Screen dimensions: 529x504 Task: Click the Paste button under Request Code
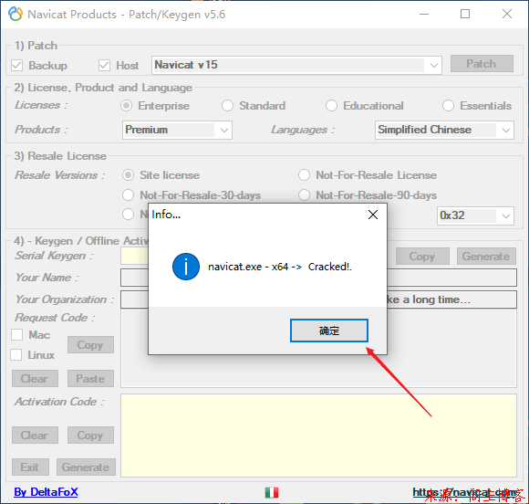(x=90, y=378)
